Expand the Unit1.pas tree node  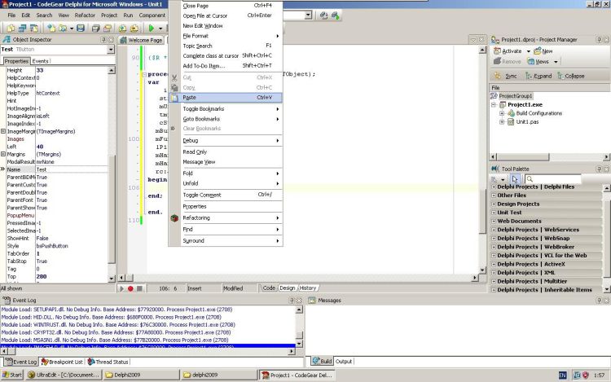pos(502,122)
